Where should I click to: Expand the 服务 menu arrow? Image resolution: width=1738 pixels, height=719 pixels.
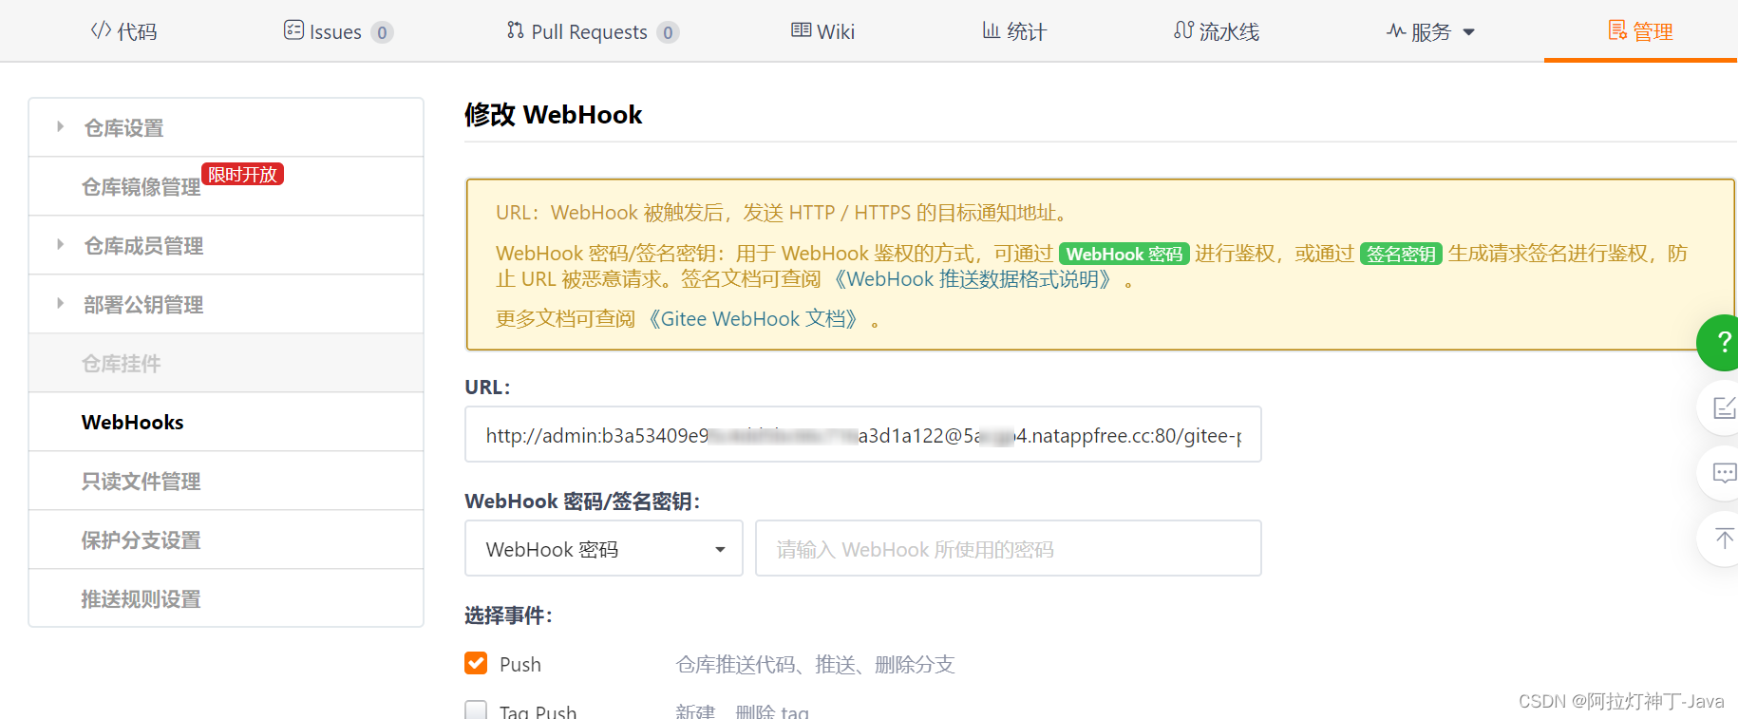click(1469, 32)
